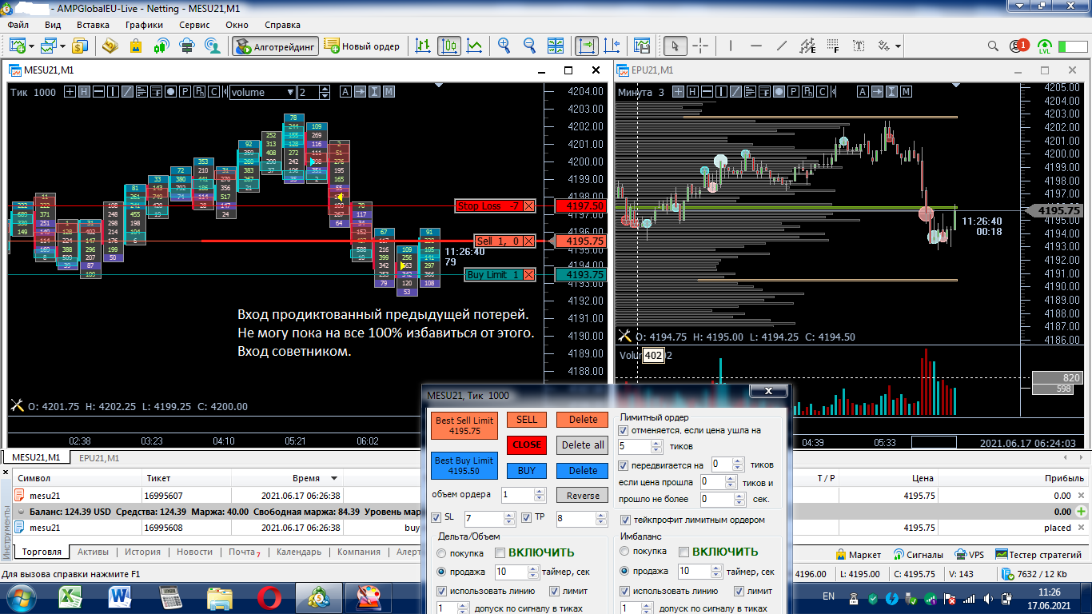Expand the profiles dropdown arrow

click(61, 46)
